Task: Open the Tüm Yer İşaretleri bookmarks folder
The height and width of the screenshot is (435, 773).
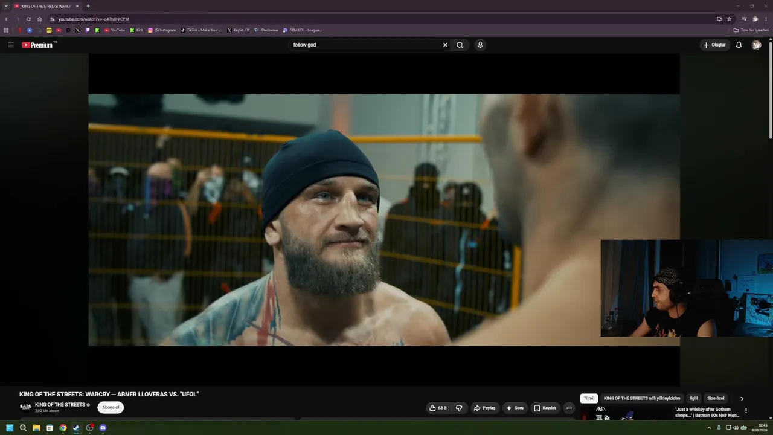Action: coord(751,30)
